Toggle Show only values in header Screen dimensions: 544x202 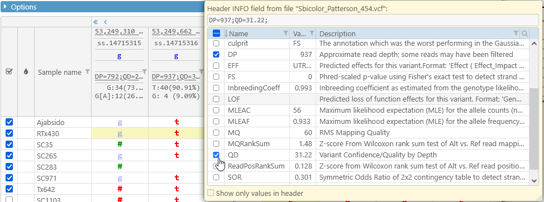pos(211,193)
